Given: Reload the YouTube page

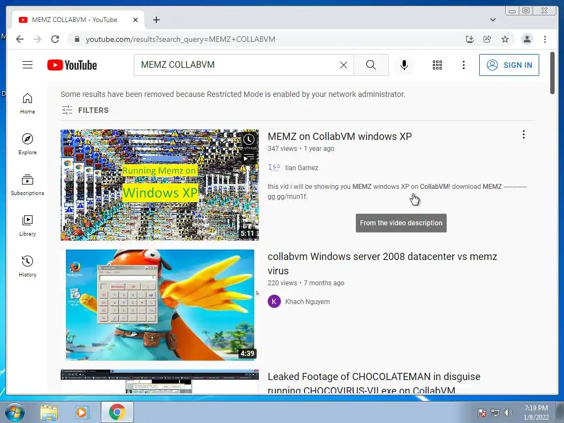Looking at the screenshot, I should click(x=55, y=39).
